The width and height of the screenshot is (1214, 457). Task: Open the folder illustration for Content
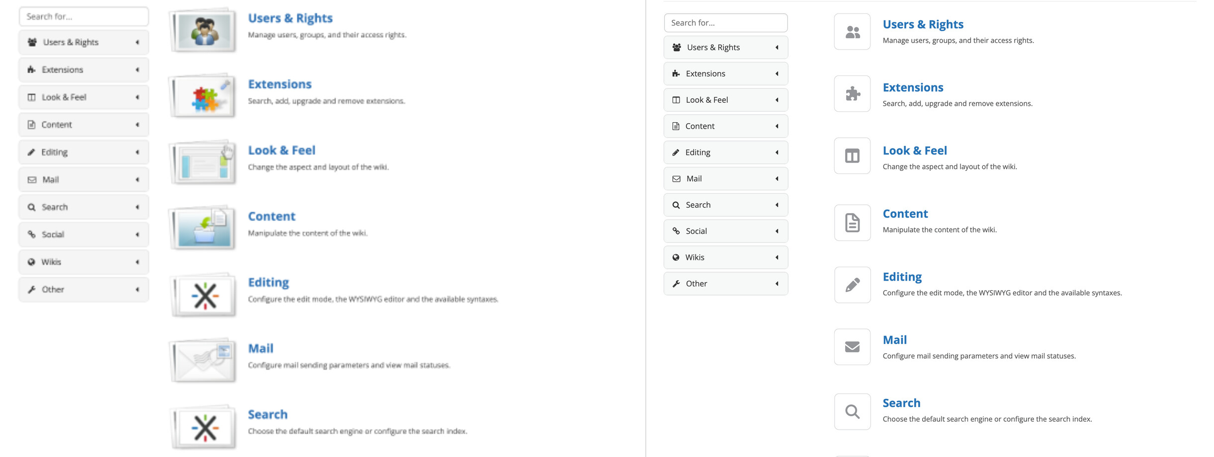203,228
